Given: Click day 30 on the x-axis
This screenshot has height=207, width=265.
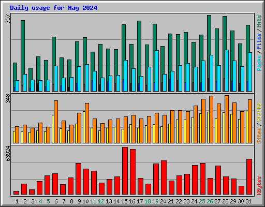Looking at the screenshot, I should (241, 201).
